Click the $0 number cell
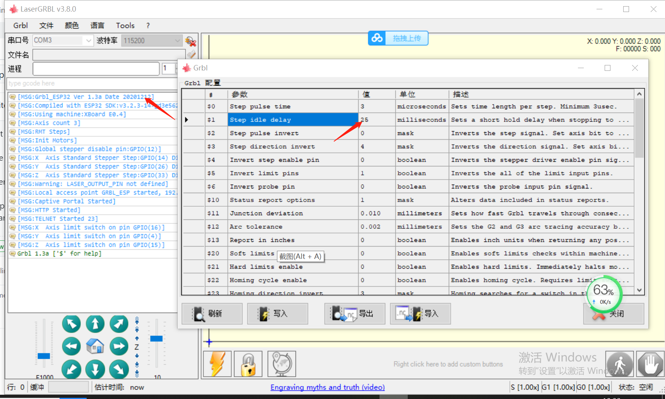 coord(217,106)
